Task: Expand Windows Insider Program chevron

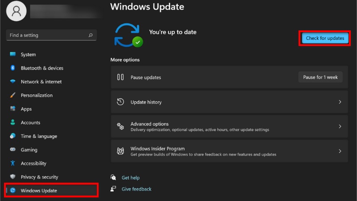Action: 340,151
